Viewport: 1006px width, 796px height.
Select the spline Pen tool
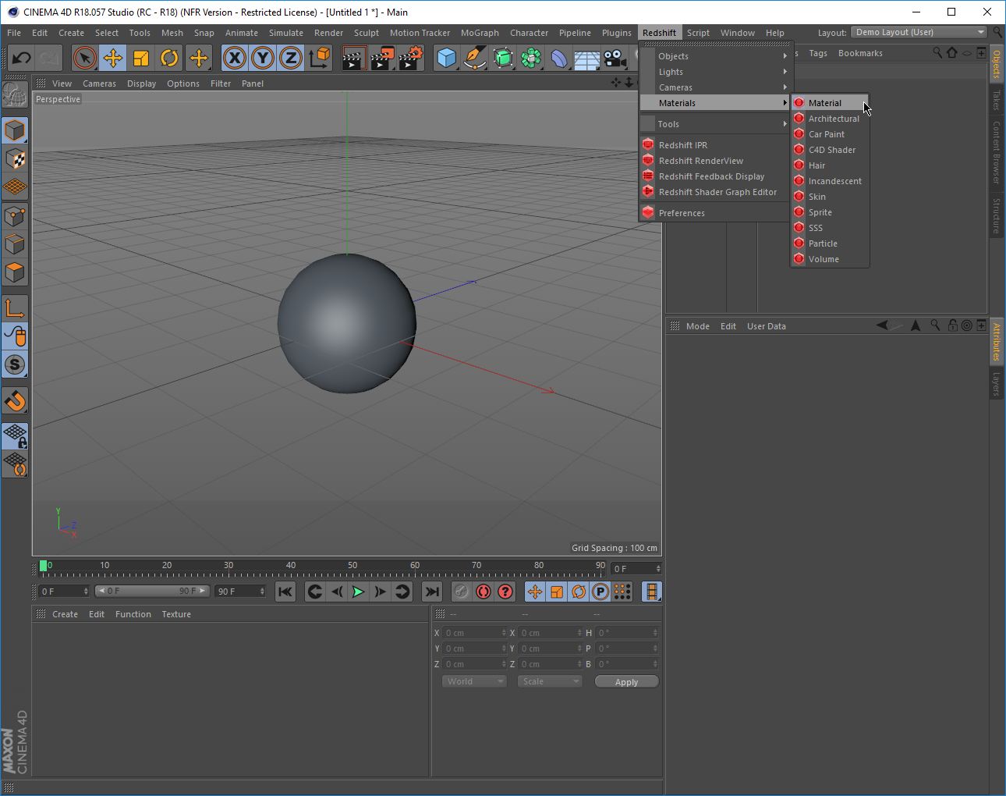pyautogui.click(x=475, y=58)
